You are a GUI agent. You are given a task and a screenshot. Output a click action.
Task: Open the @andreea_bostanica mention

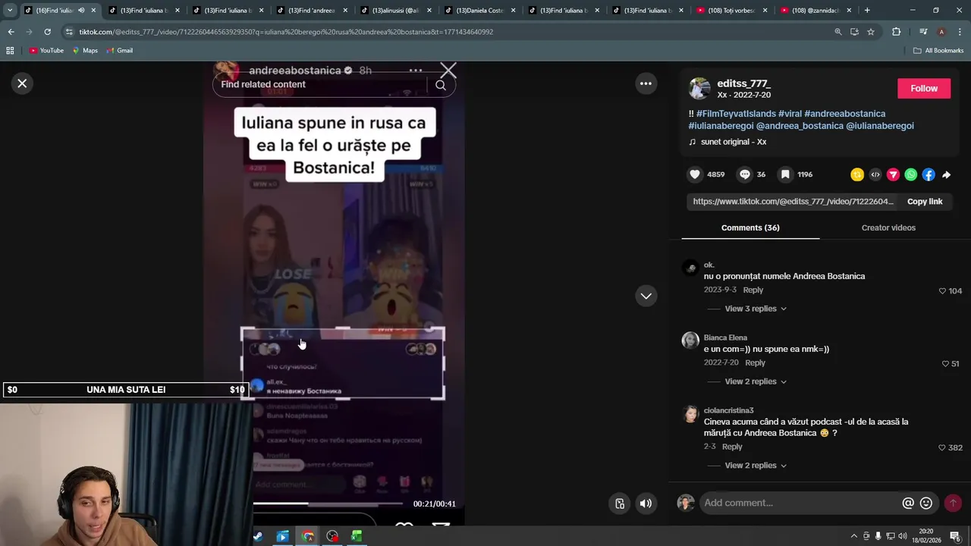click(800, 126)
